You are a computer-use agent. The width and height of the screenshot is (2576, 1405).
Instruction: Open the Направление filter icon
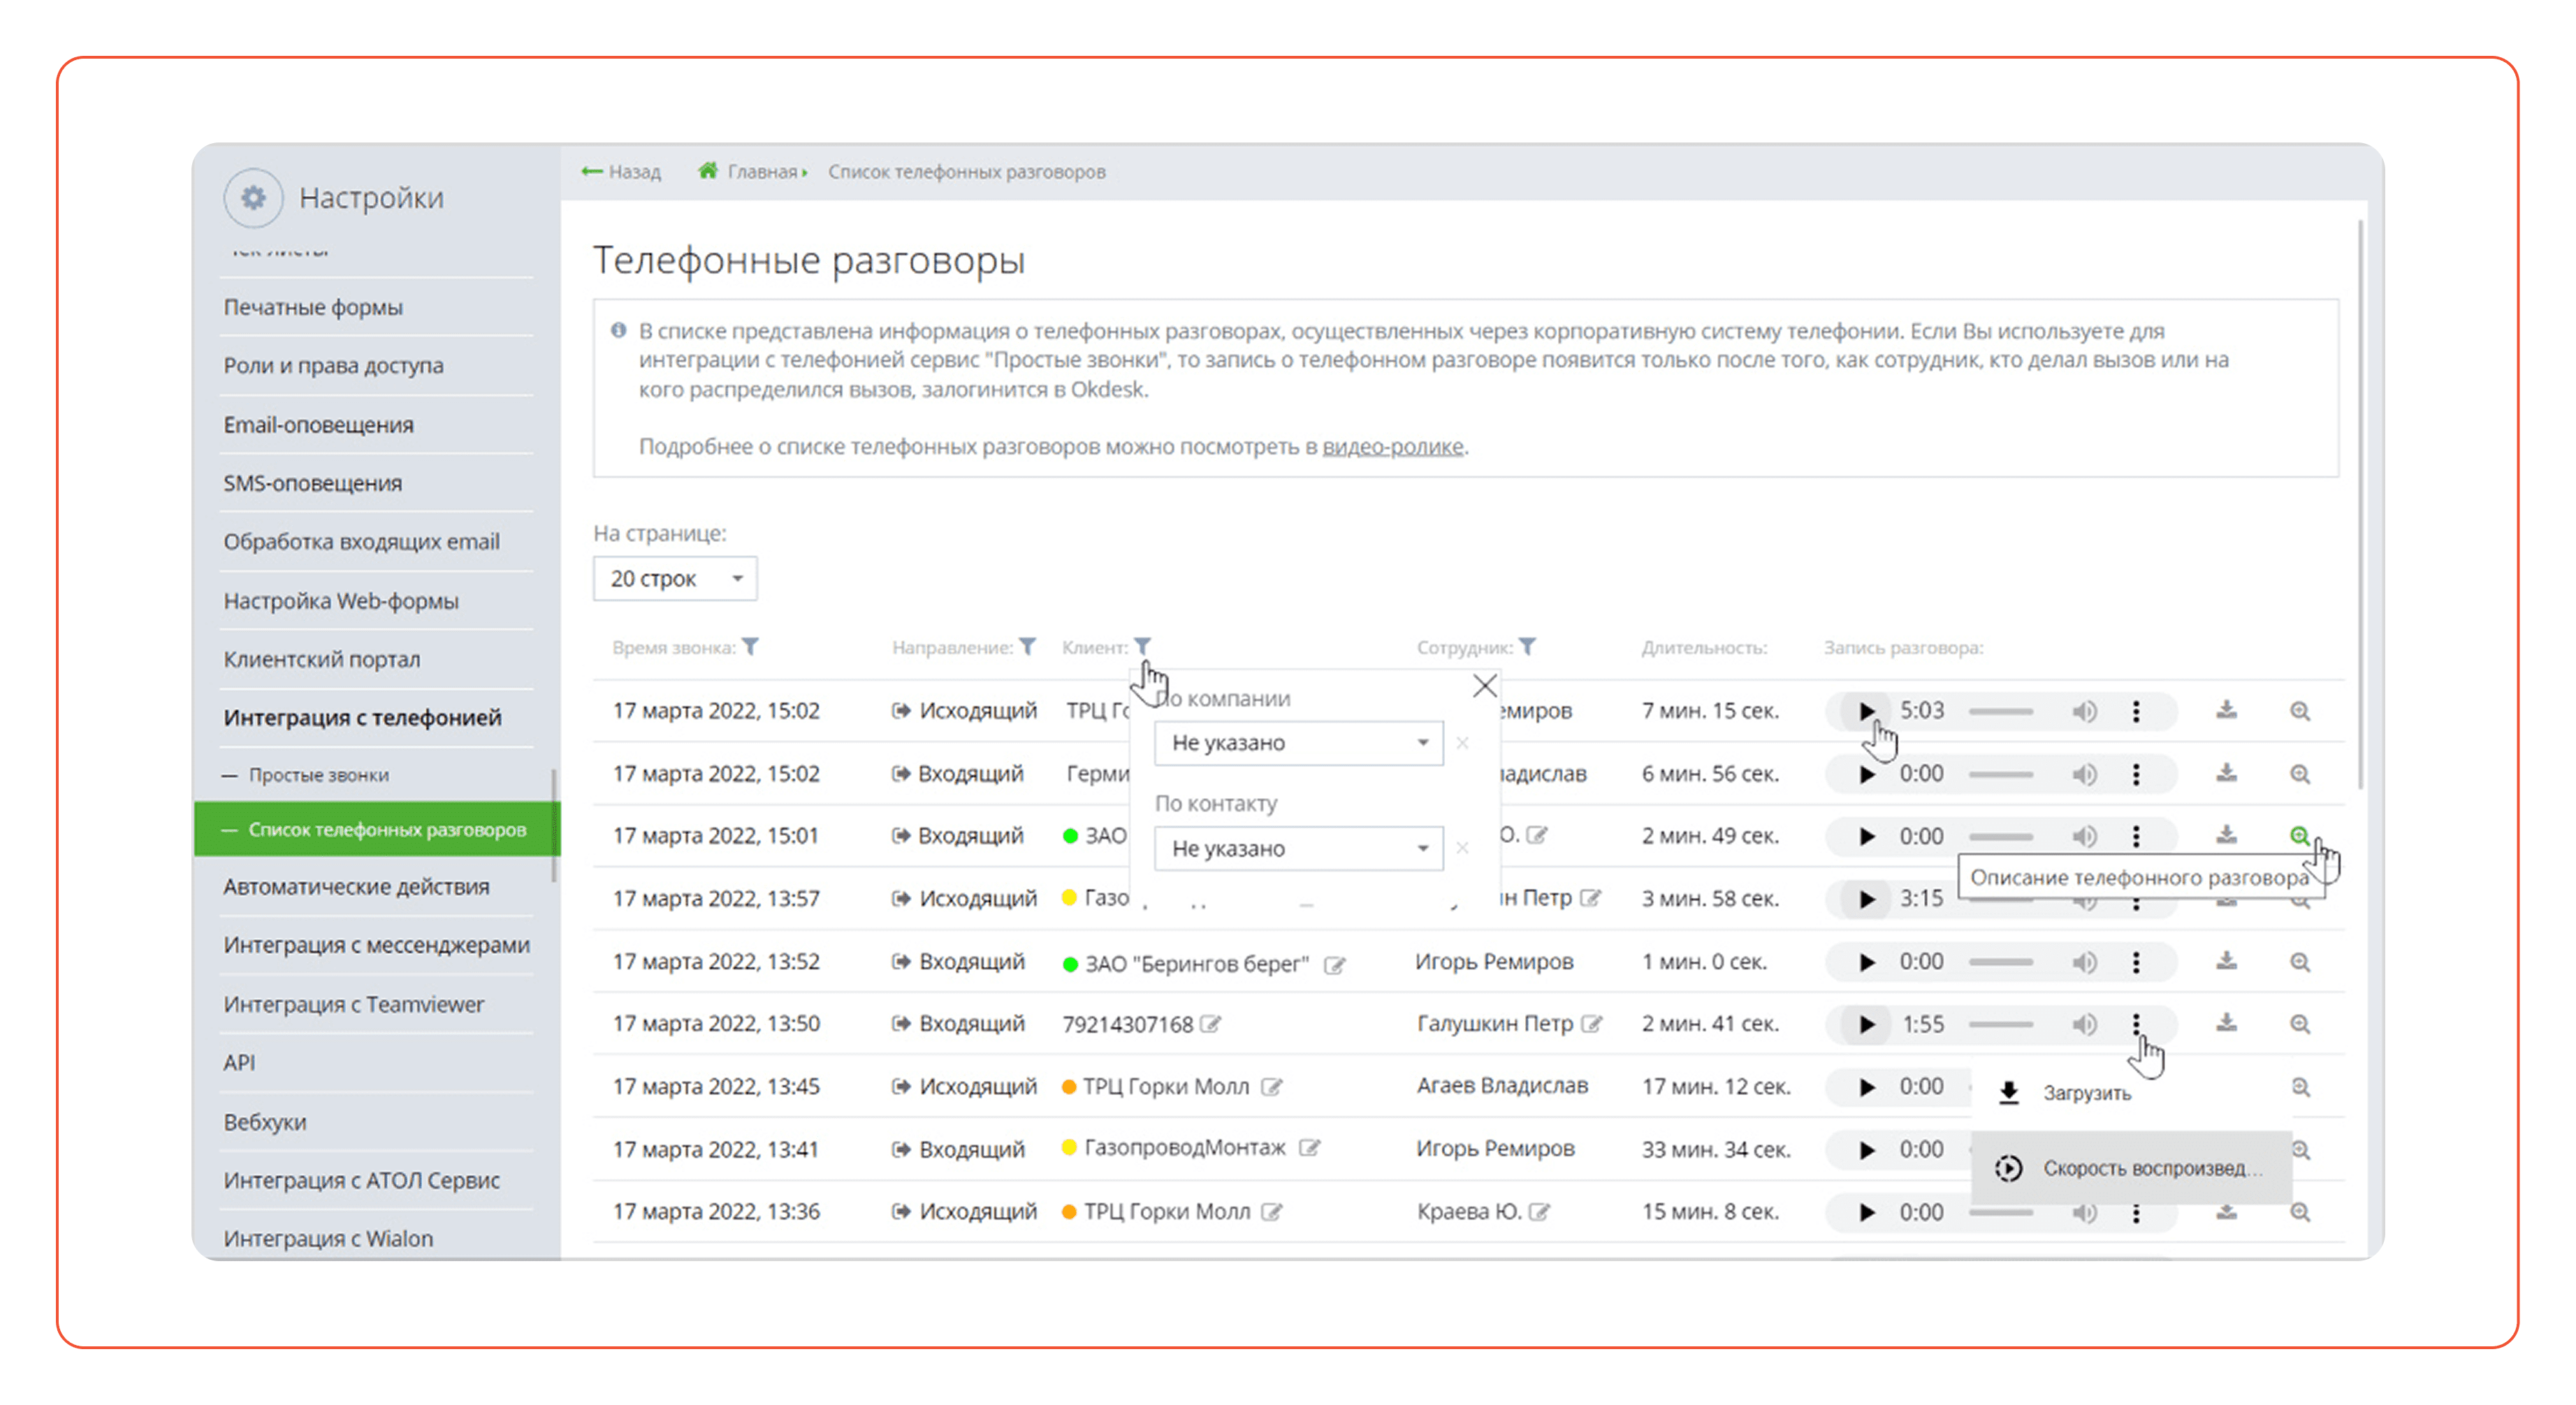[x=1027, y=647]
